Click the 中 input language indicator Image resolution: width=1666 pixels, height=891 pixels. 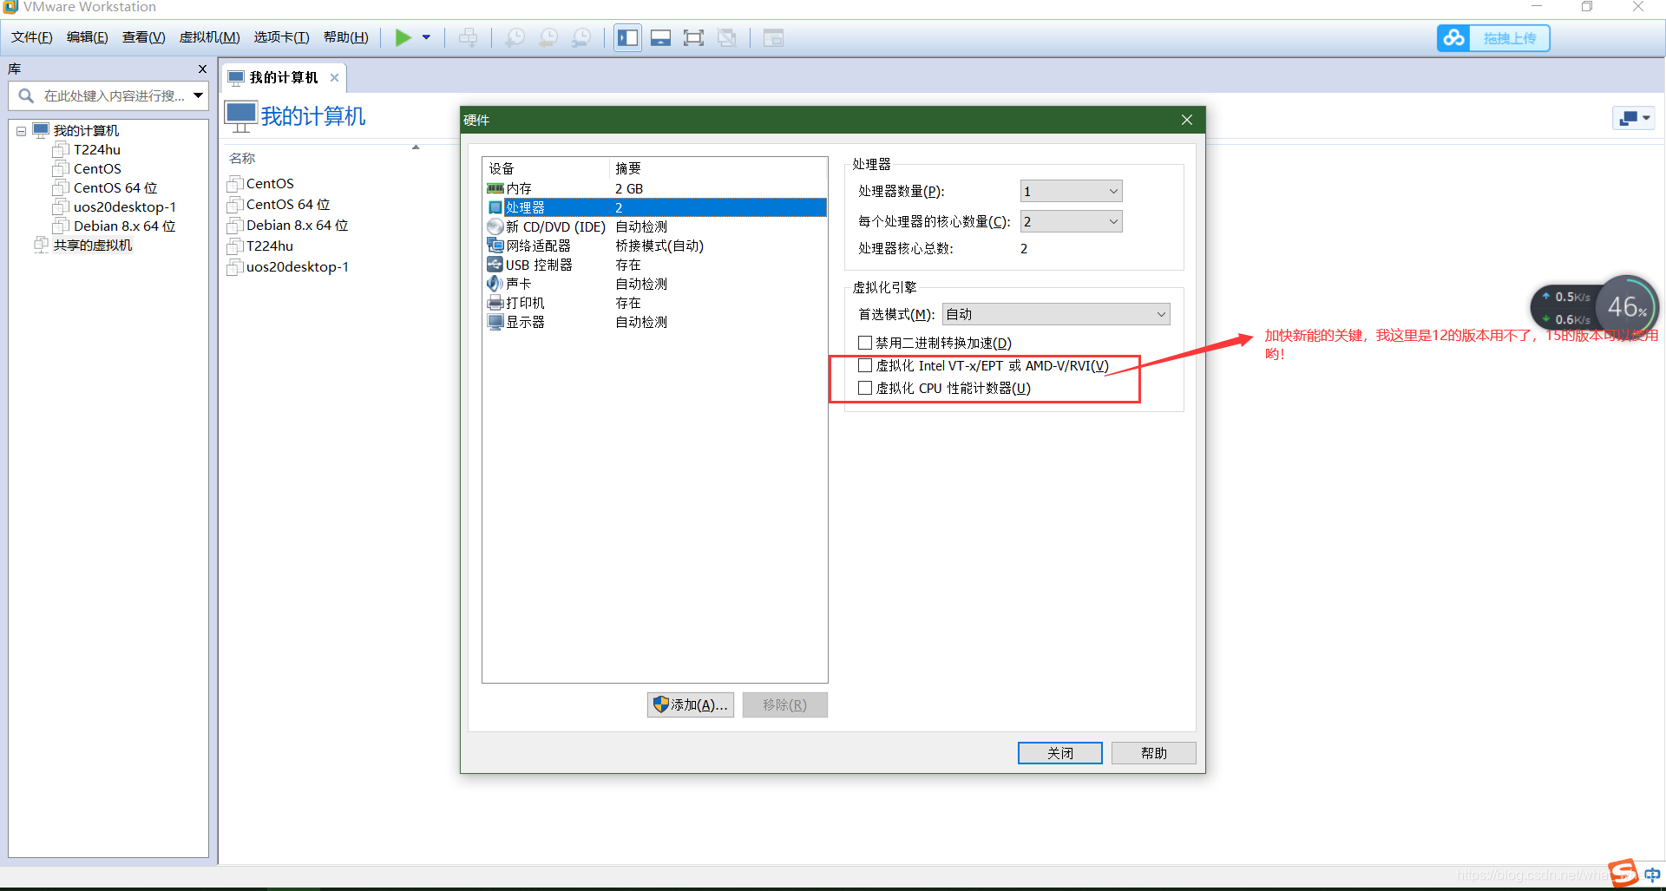point(1652,875)
